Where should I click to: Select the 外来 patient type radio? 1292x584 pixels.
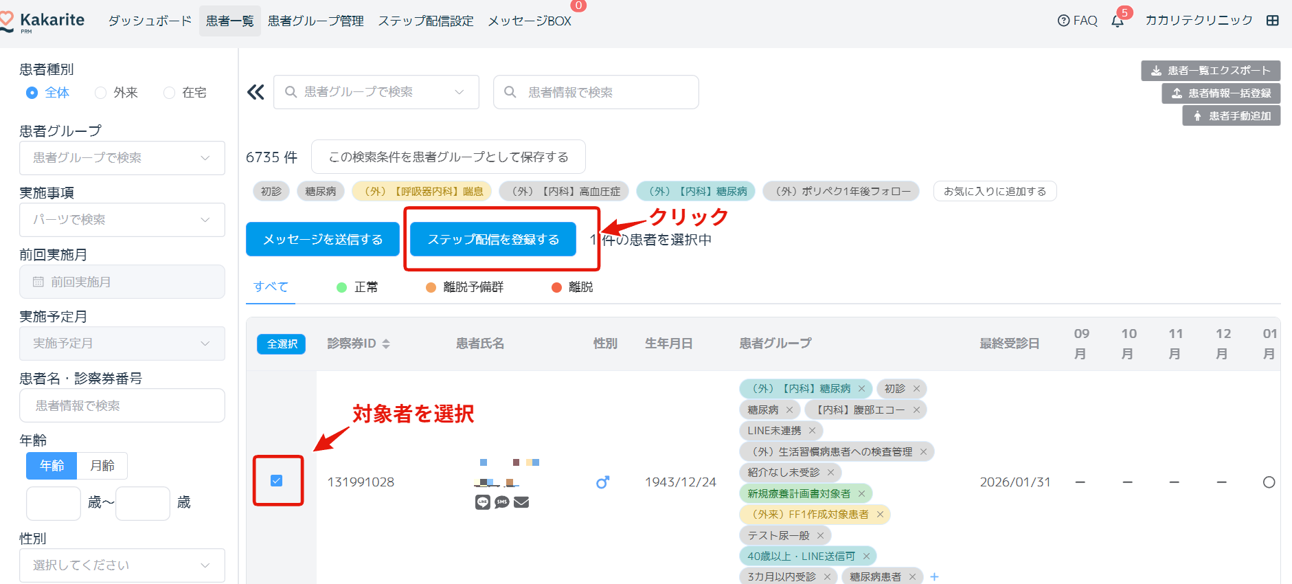click(x=101, y=93)
